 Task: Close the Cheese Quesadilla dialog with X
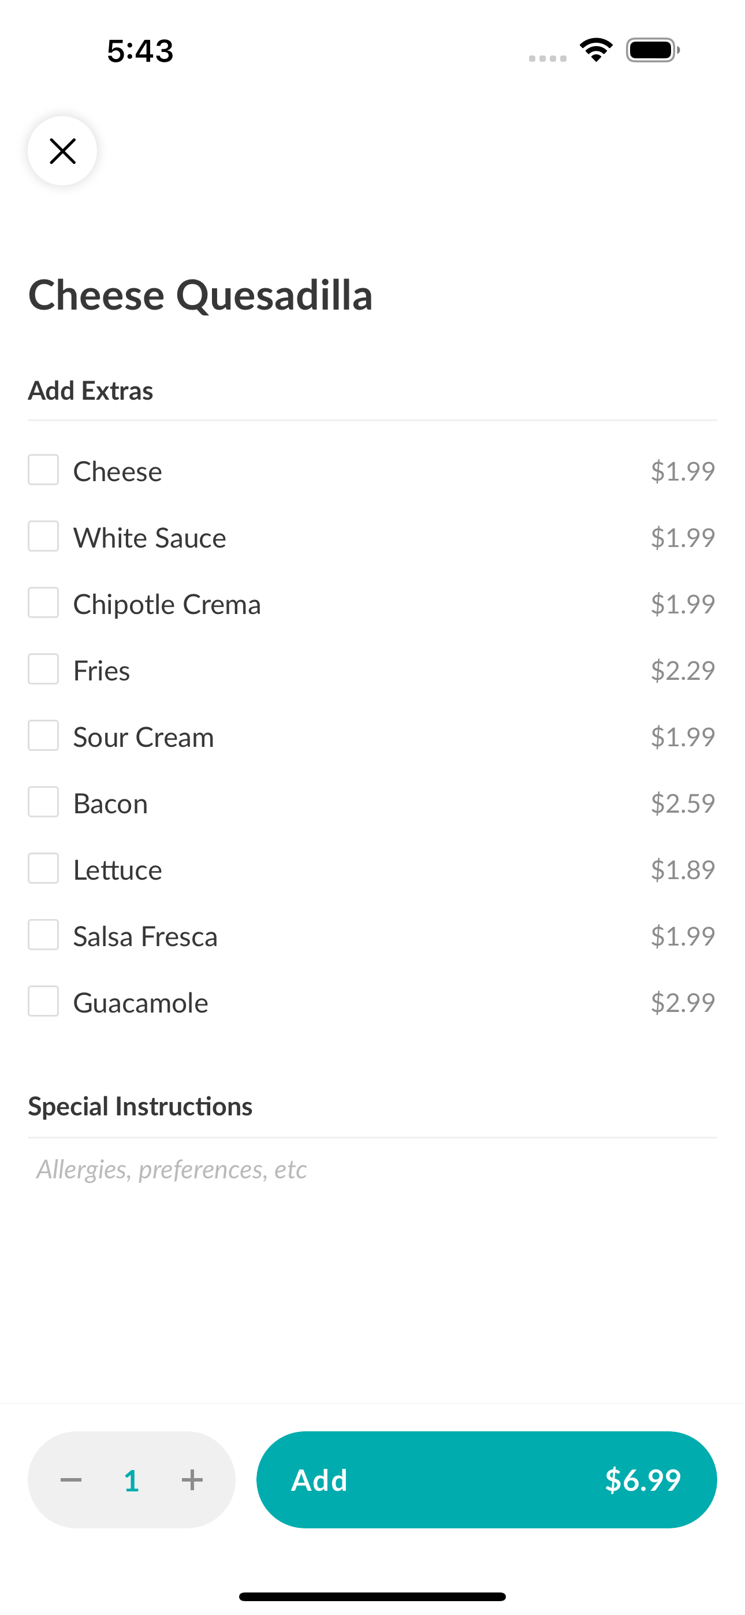[x=62, y=151]
